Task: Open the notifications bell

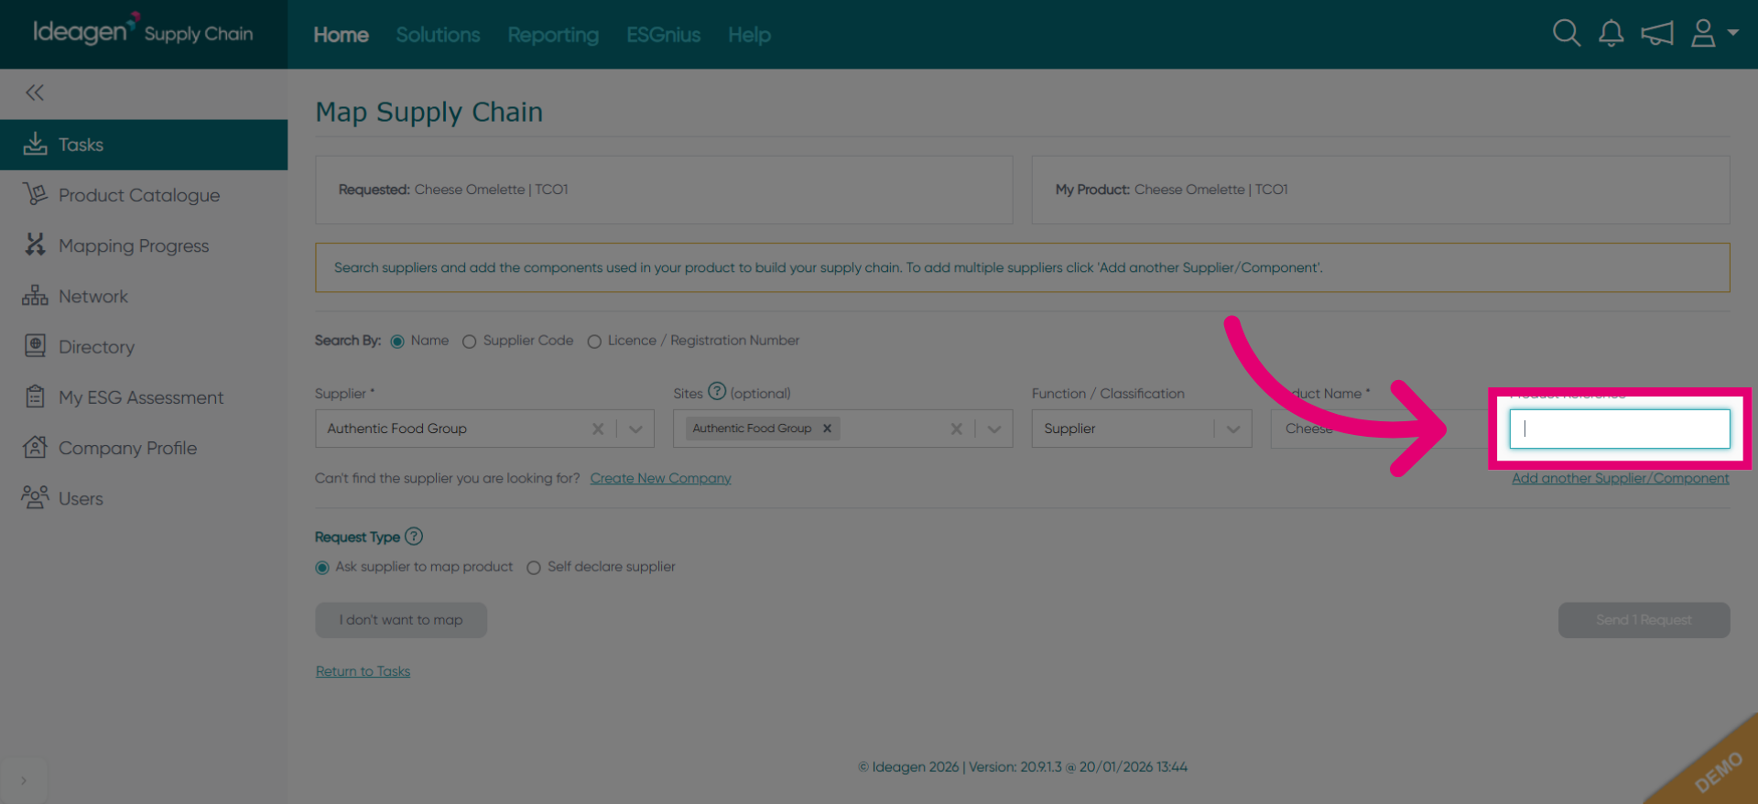Action: tap(1611, 34)
